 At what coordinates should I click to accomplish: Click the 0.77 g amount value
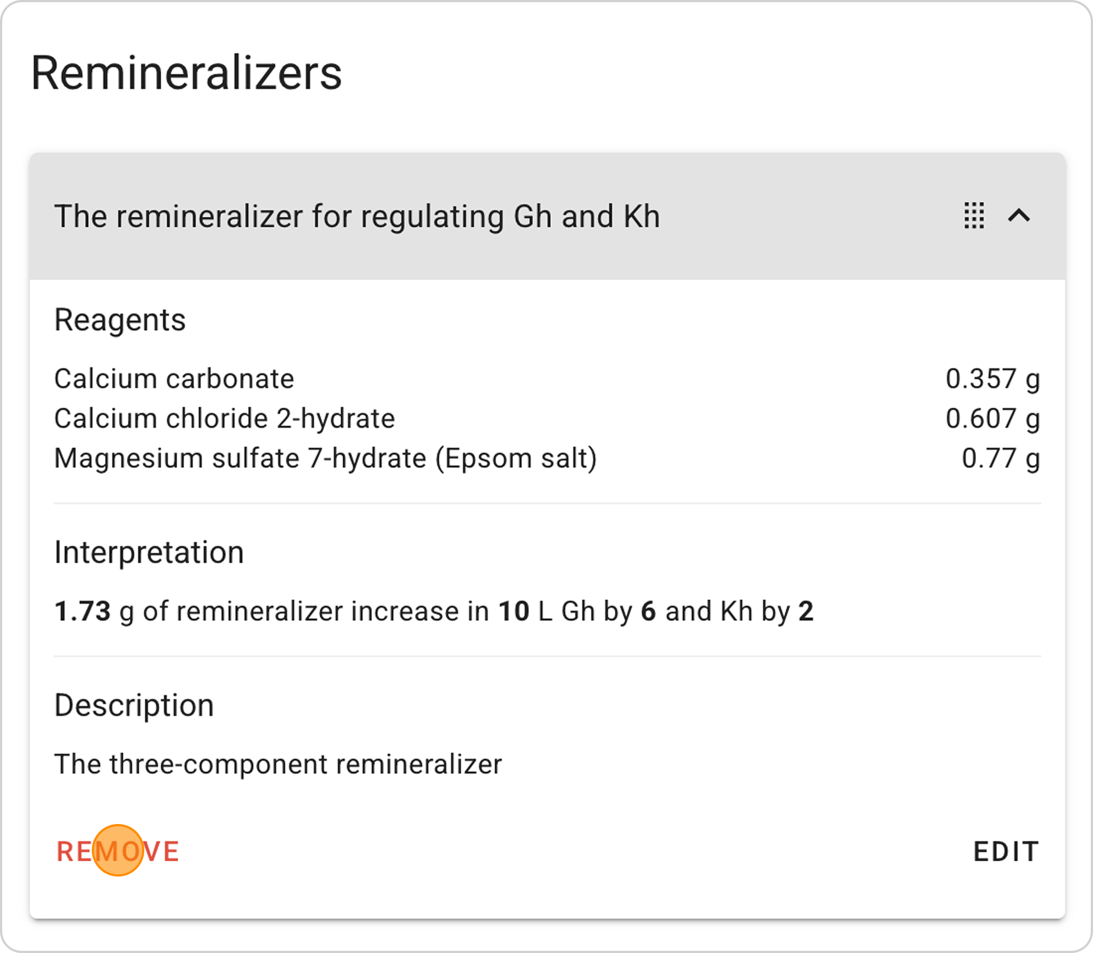point(1000,458)
